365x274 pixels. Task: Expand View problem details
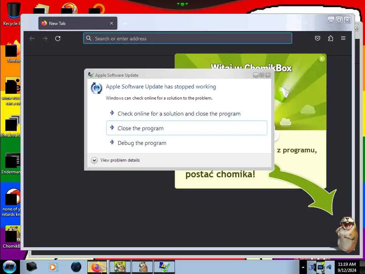coord(115,160)
